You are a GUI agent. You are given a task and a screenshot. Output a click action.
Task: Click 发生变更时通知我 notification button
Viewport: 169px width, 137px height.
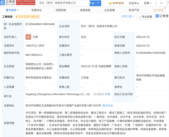pyautogui.click(x=28, y=17)
